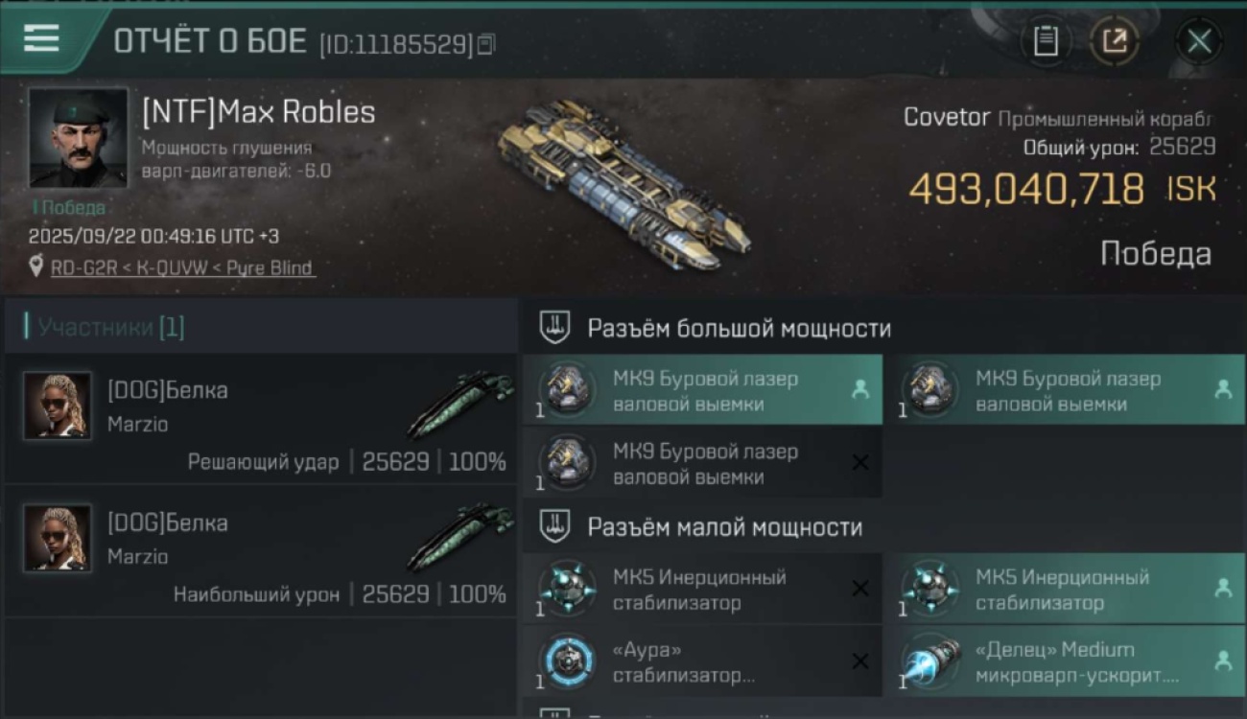Copy the battle report ID
This screenshot has width=1247, height=719.
(x=485, y=44)
